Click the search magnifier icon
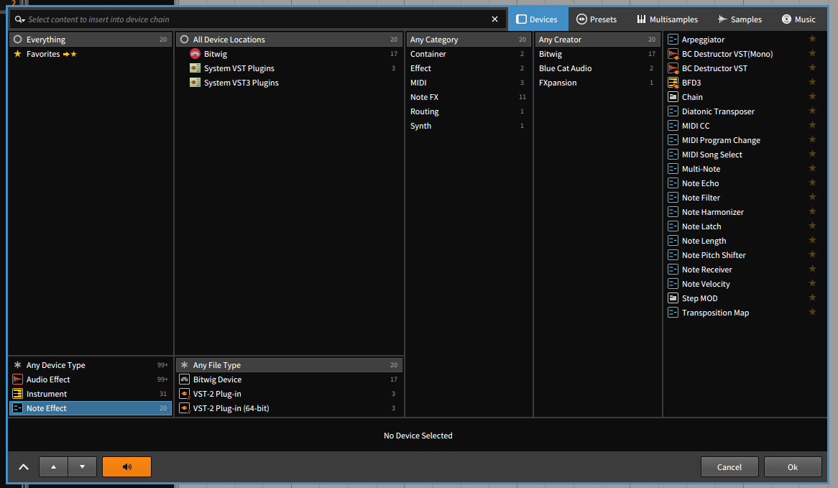This screenshot has width=838, height=488. [19, 19]
